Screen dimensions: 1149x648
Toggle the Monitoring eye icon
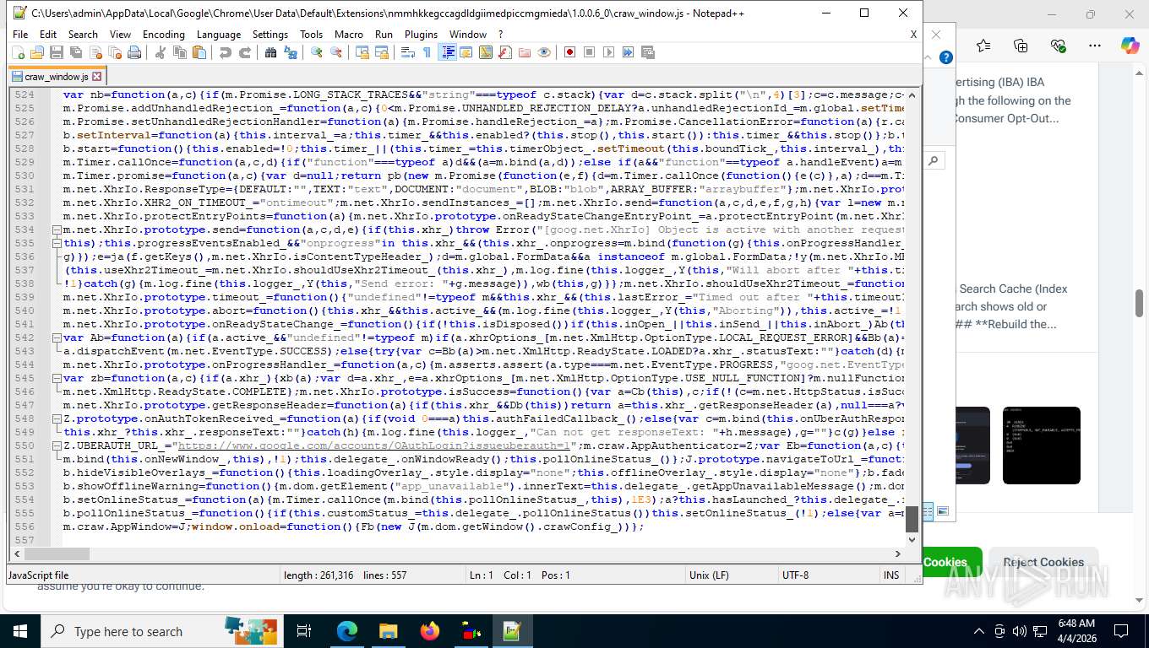click(543, 52)
